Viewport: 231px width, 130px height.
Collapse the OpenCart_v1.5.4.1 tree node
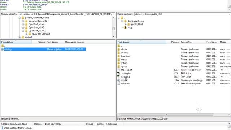point(23,31)
